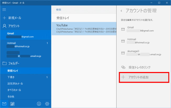
Task: Click the plus icon for 新規メール
Action: 4,18
